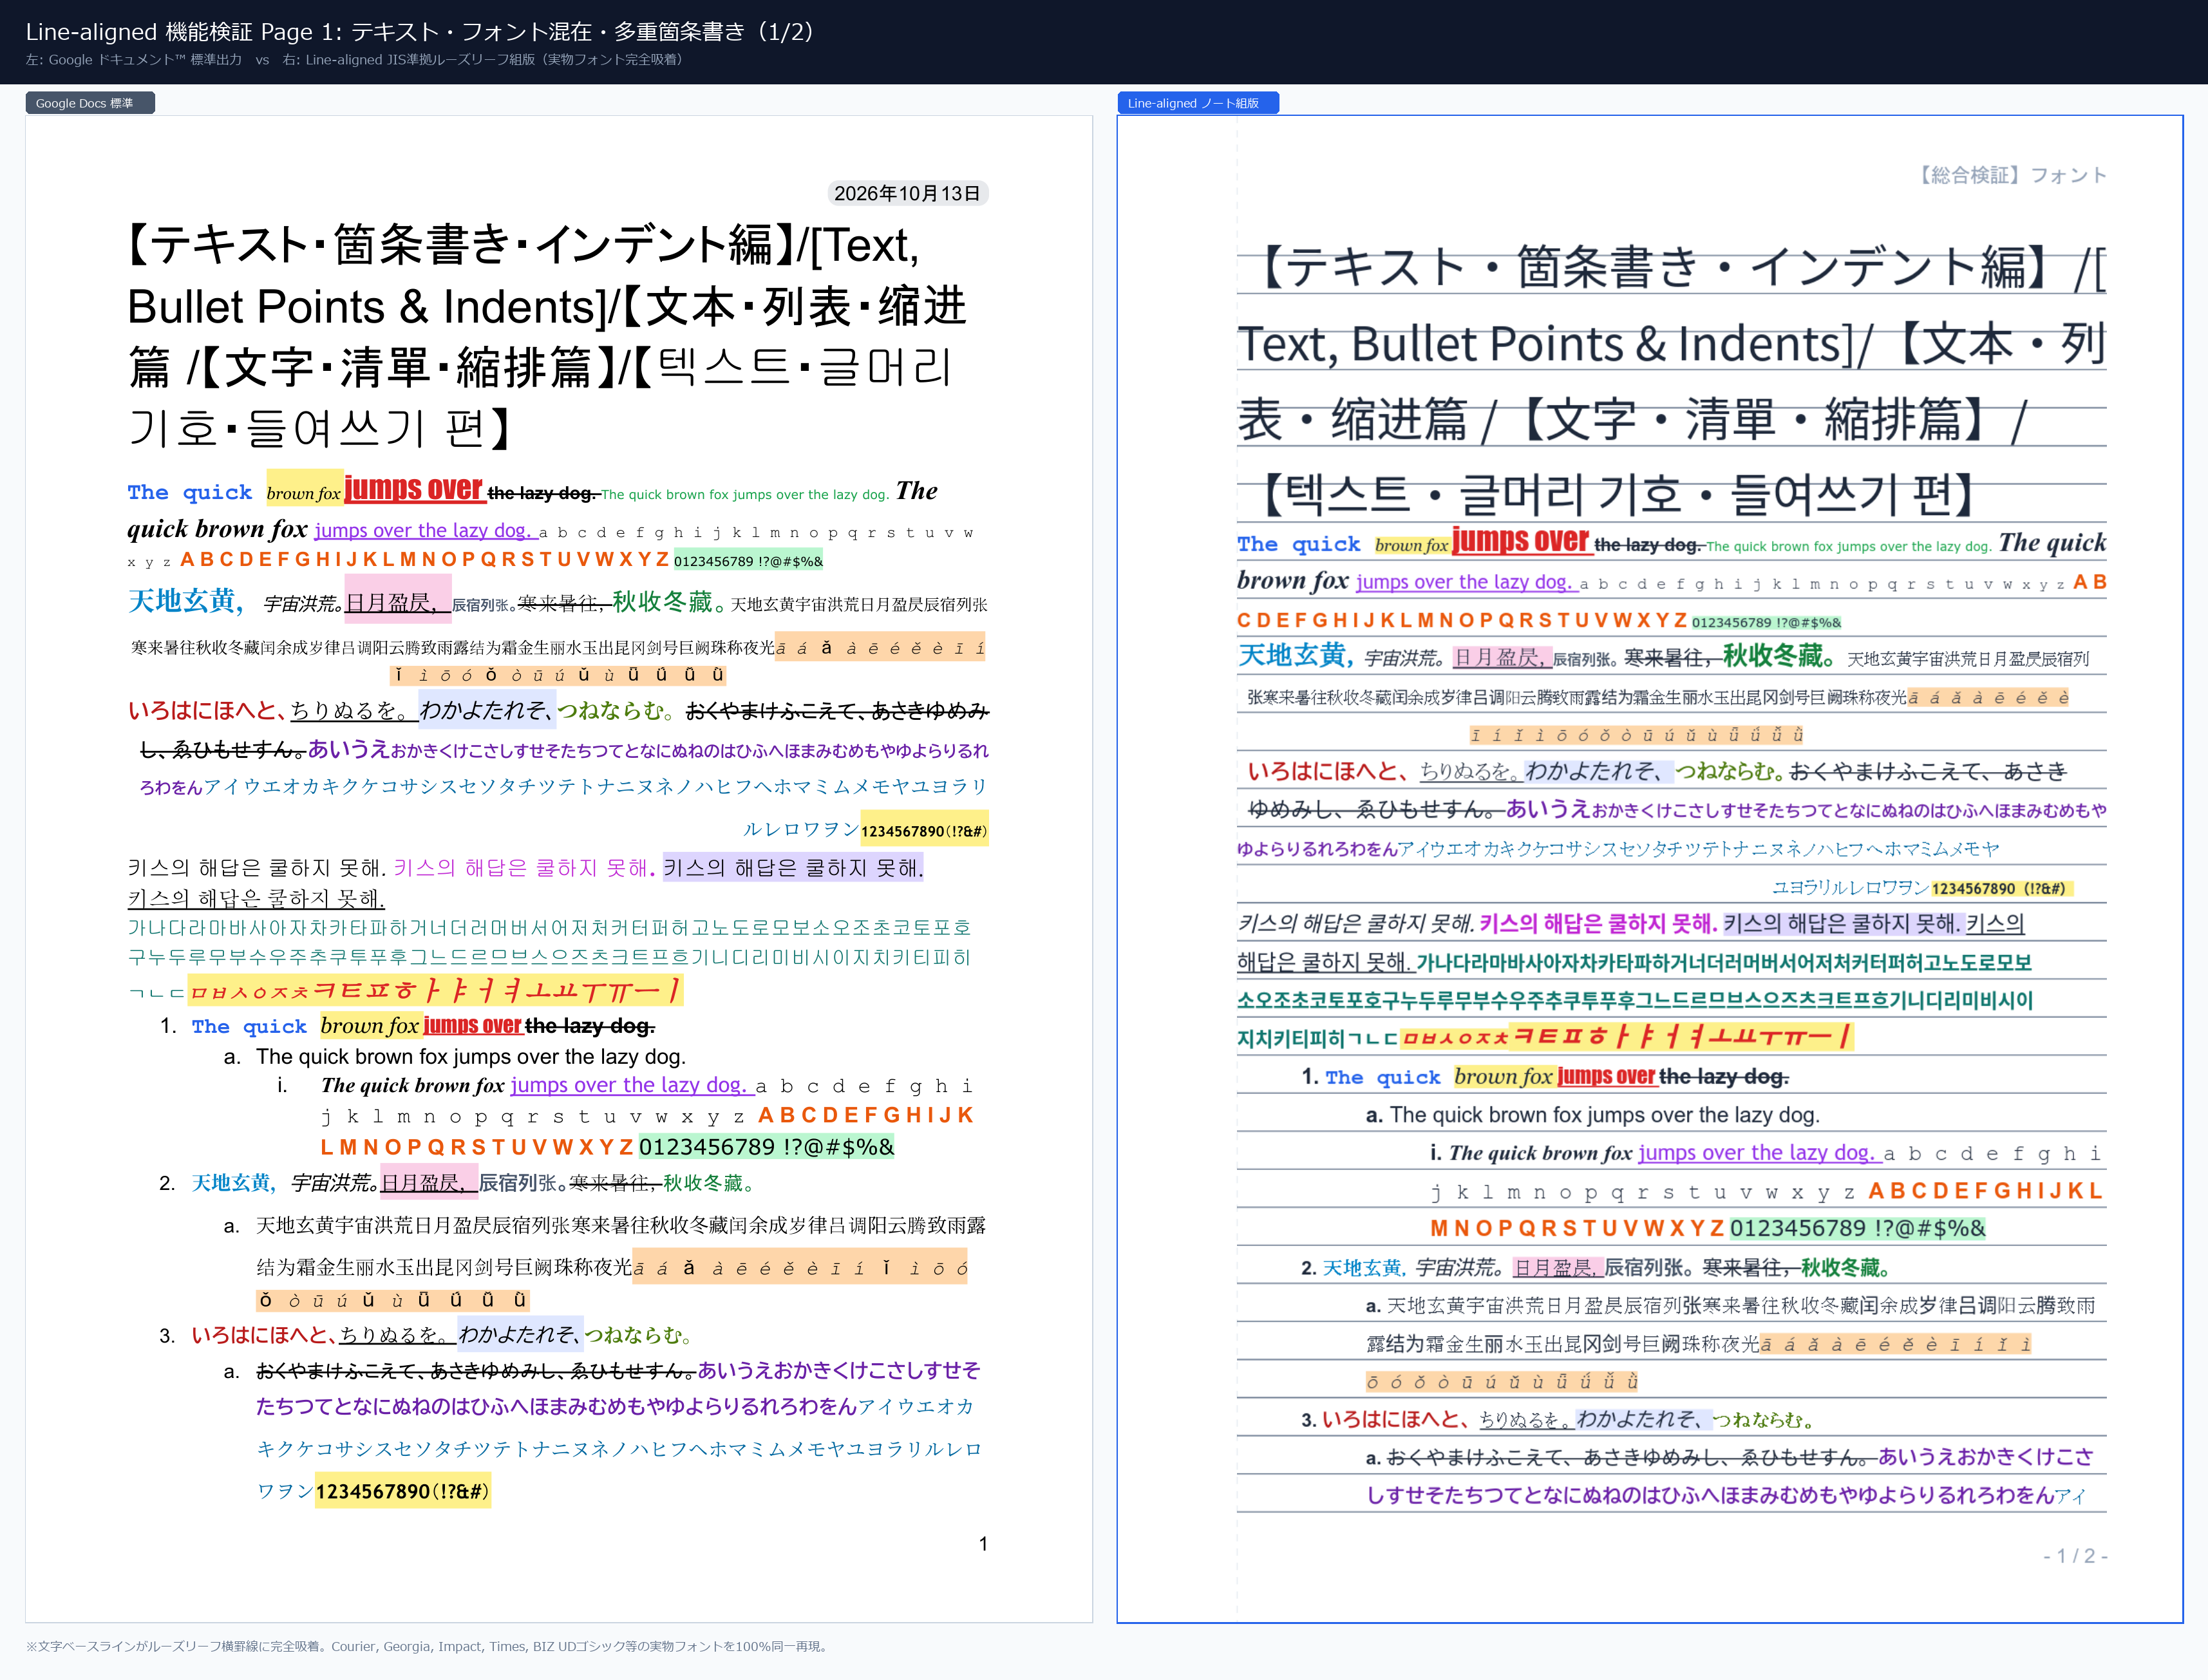Click pink Korean '키스의 해답은 쿨하지 못해.' in left document
This screenshot has width=2208, height=1680.
click(524, 868)
